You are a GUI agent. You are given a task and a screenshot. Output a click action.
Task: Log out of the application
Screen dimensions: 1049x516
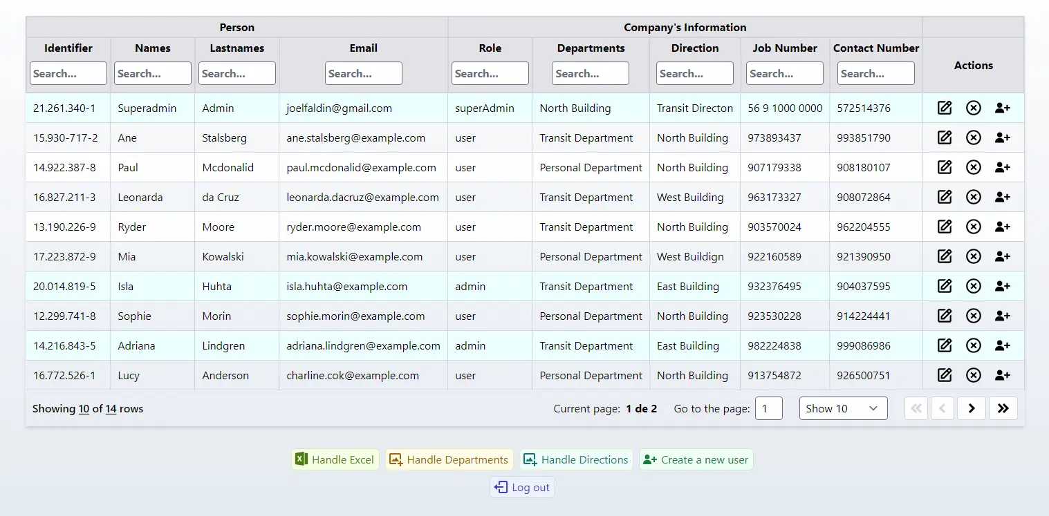click(521, 487)
